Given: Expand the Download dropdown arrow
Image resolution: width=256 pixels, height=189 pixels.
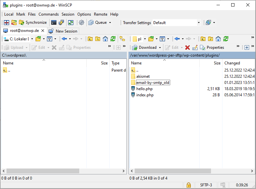Looking at the screenshot, I should [160, 47].
